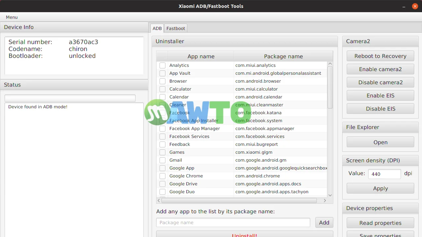Close the Xiaomi ADB/Fastboot Tools window
Image resolution: width=422 pixels, height=237 pixels.
[x=415, y=6]
